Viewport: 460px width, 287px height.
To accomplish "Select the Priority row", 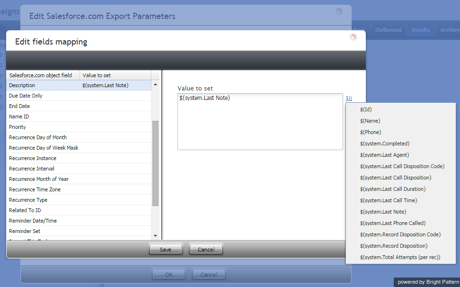I will click(x=79, y=127).
